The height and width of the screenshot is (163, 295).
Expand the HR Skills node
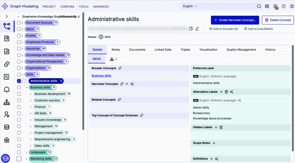click(x=31, y=113)
